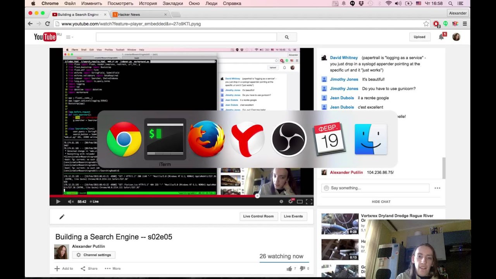Click the Share button
This screenshot has width=496, height=279.
(x=89, y=269)
